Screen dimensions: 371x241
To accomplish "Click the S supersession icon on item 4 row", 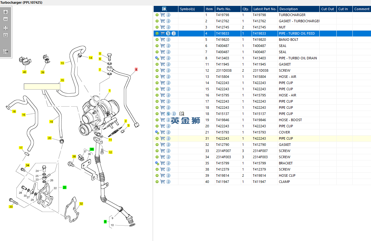I will click(168, 33).
